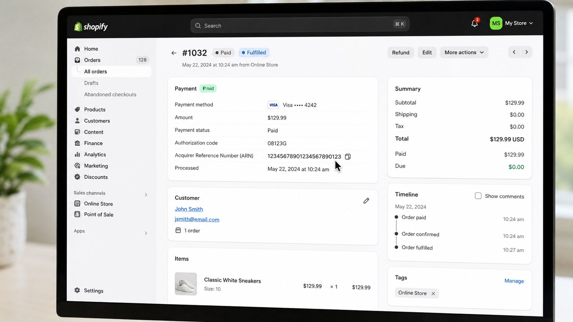The width and height of the screenshot is (573, 322).
Task: Click the Customers person icon
Action: 77,121
